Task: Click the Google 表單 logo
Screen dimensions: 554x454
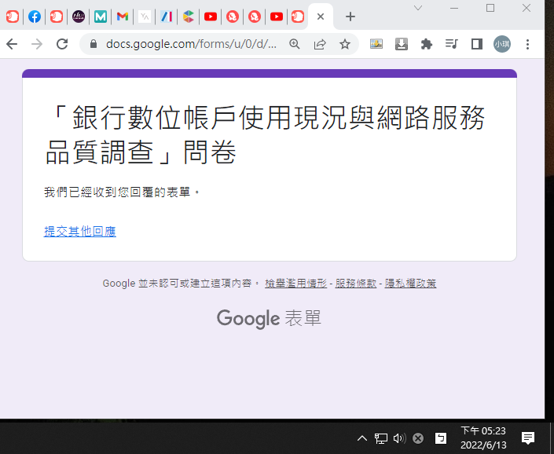Action: pos(269,318)
